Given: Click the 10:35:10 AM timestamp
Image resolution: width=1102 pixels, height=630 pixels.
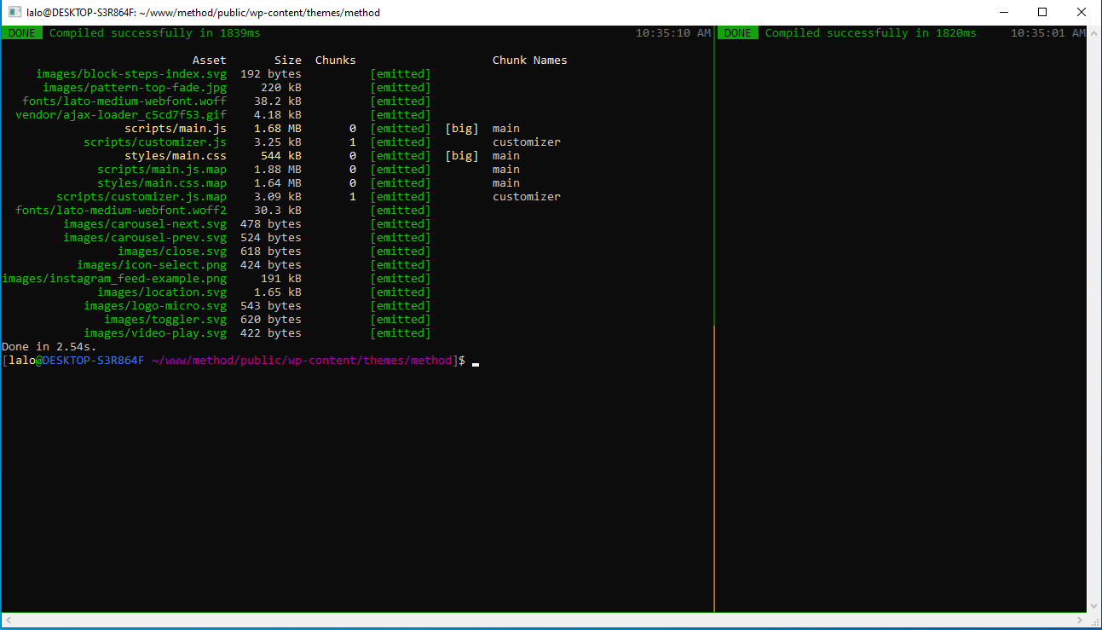Looking at the screenshot, I should point(675,32).
